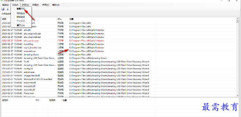The image size is (241, 117).
Task: Open the 选项(O) menu
Action: click(25, 5)
